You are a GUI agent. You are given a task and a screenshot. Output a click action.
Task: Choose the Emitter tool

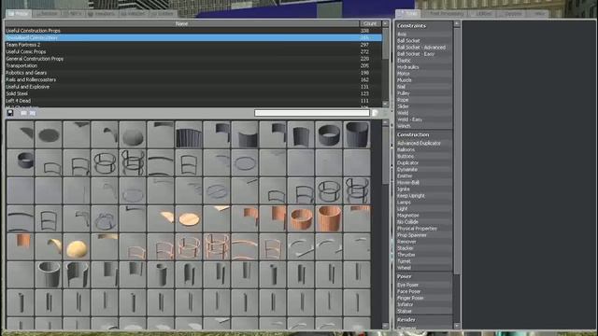coord(423,176)
